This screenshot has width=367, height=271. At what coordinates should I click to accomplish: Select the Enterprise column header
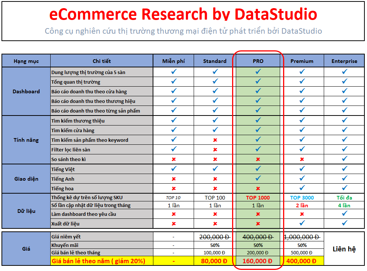(344, 61)
